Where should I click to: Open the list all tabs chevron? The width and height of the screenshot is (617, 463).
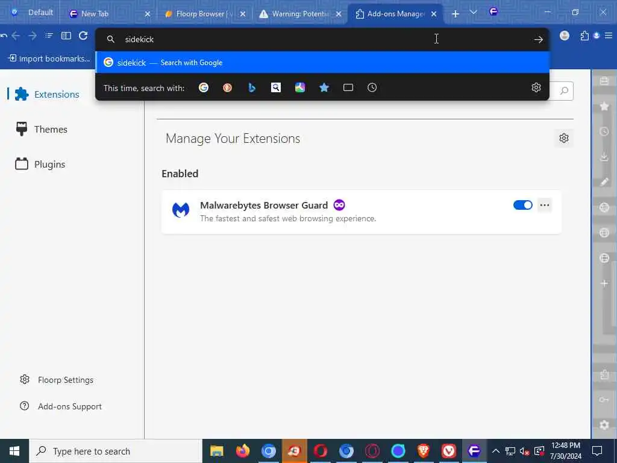pos(474,13)
